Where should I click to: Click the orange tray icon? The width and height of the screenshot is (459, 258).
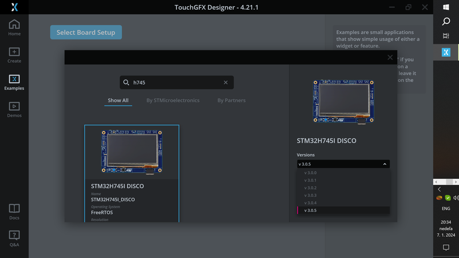(x=439, y=198)
